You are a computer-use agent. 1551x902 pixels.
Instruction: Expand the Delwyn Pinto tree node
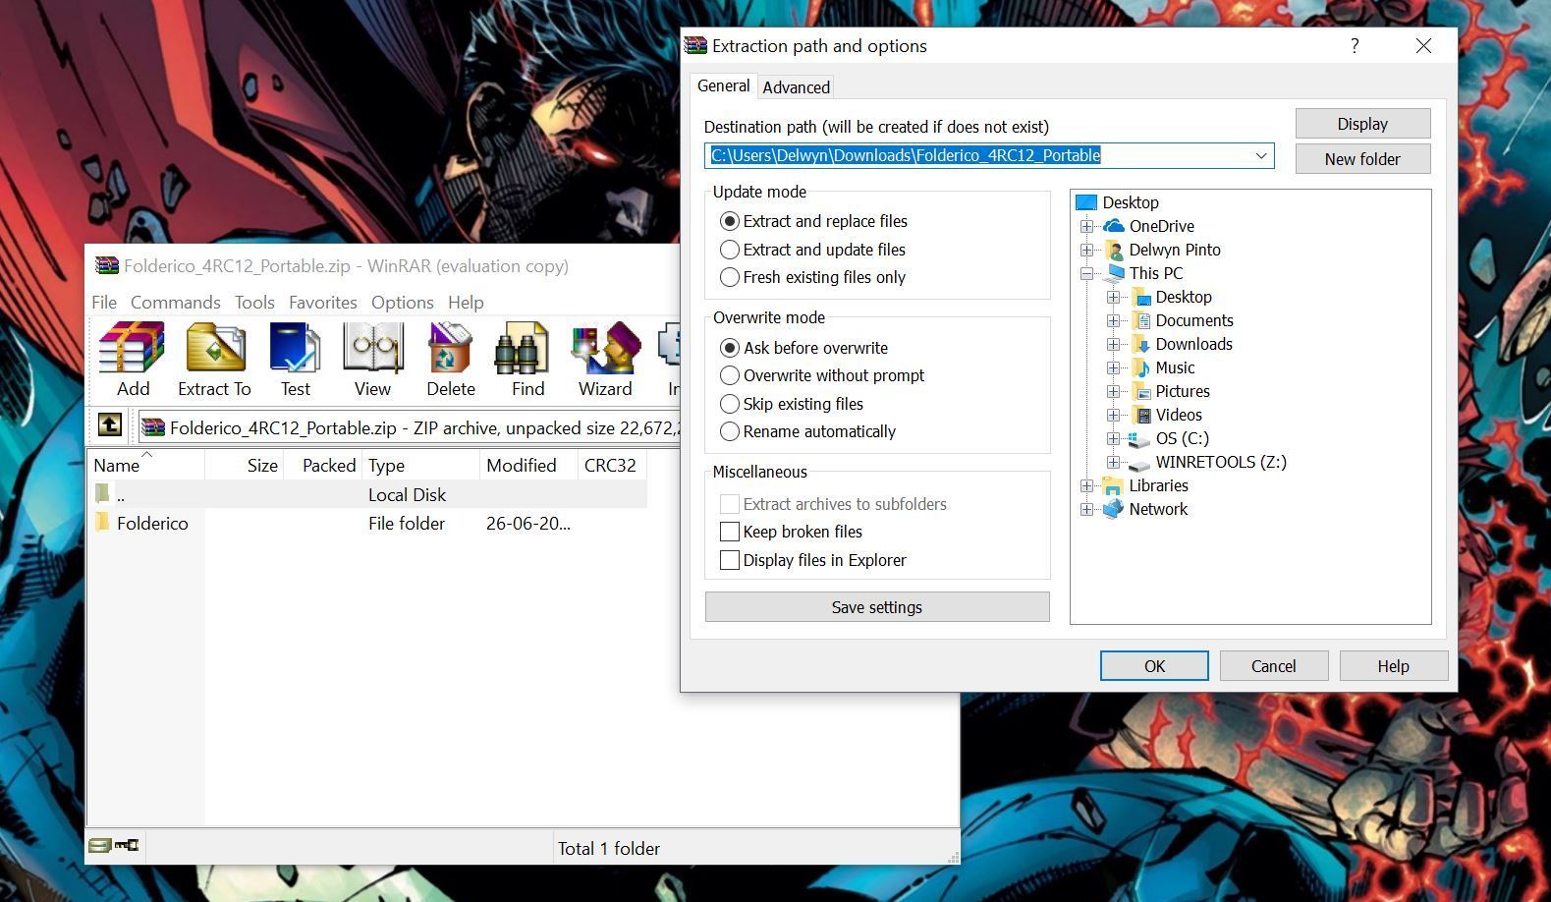[x=1087, y=250]
